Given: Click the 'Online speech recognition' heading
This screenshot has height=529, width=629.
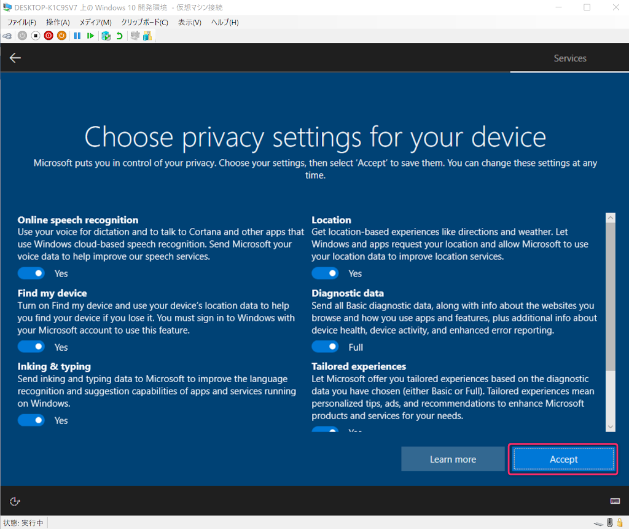Looking at the screenshot, I should [x=78, y=220].
